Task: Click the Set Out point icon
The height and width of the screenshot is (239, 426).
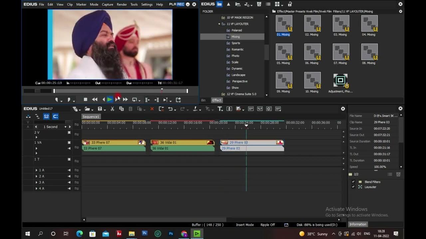Action: click(69, 100)
